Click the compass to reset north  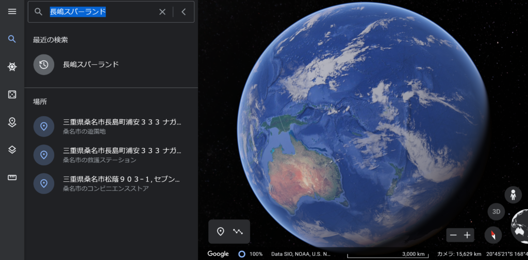tap(493, 235)
